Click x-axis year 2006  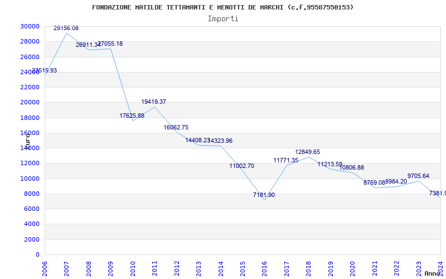tap(45, 268)
